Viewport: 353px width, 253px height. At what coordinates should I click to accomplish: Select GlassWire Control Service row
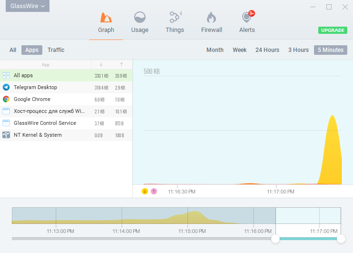[x=66, y=123]
